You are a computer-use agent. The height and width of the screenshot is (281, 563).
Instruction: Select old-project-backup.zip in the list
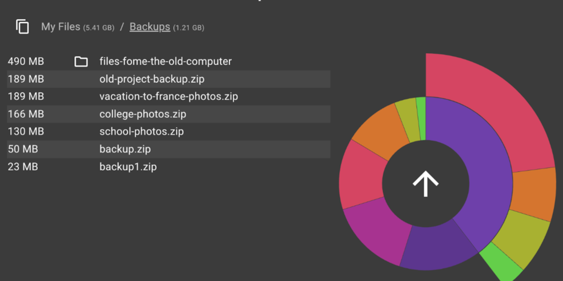[x=152, y=79]
